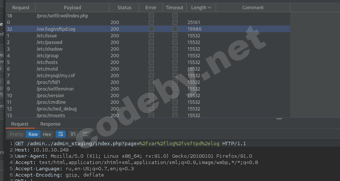Image resolution: width=340 pixels, height=181 pixels.
Task: Click length value 25161 in request 0
Action: pos(193,23)
